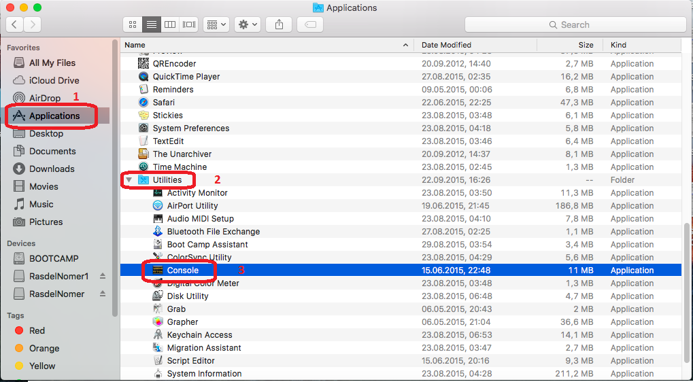Select Applications in sidebar
Screen dimensions: 693x382
coord(55,116)
